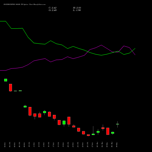Click the long-wick candle above 27 Feb
This screenshot has width=152, height=152.
[93, 134]
